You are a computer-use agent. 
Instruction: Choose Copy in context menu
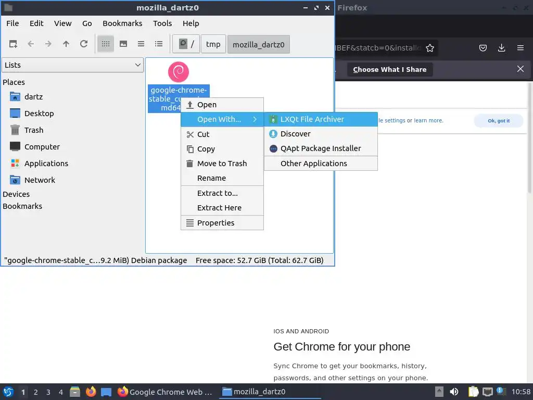pyautogui.click(x=222, y=149)
